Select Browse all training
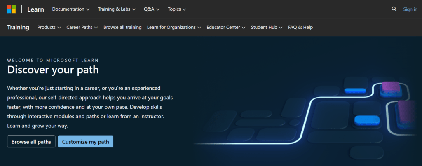422x166 pixels. pos(122,27)
